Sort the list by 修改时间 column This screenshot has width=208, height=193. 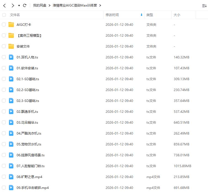pos(112,15)
